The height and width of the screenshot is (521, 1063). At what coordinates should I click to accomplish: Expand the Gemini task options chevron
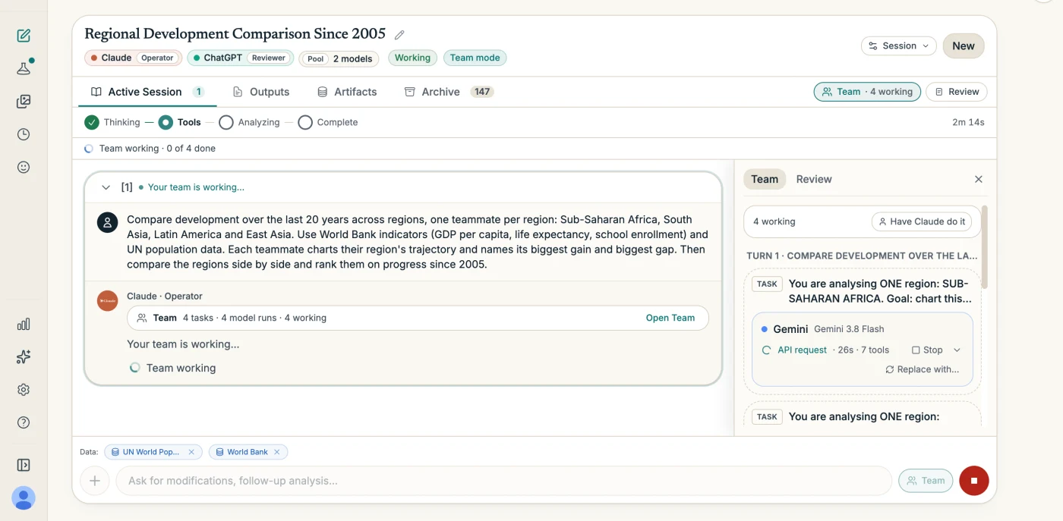coord(957,350)
